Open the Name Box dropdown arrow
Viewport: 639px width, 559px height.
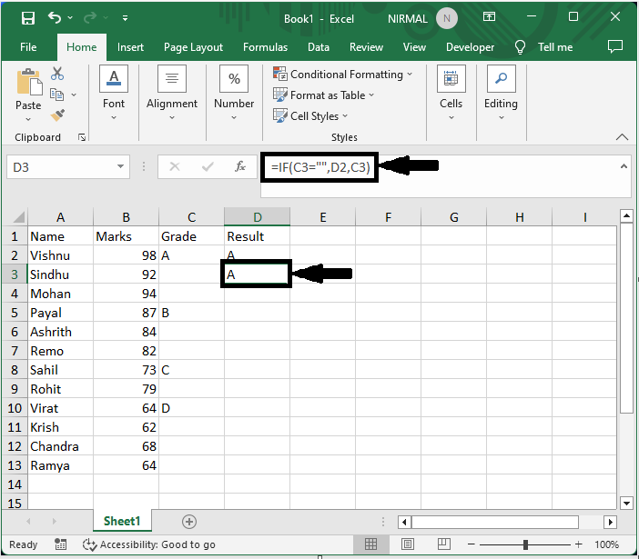(121, 166)
